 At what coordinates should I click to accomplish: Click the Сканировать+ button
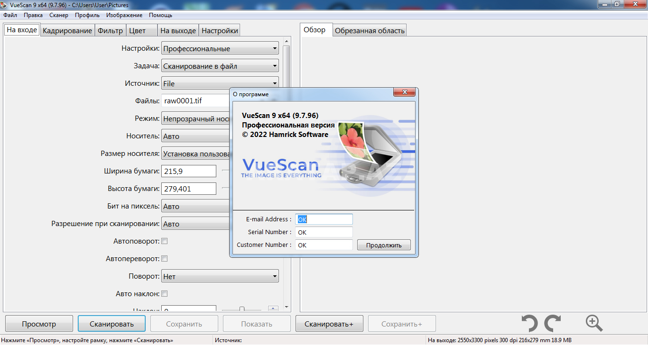tap(329, 324)
